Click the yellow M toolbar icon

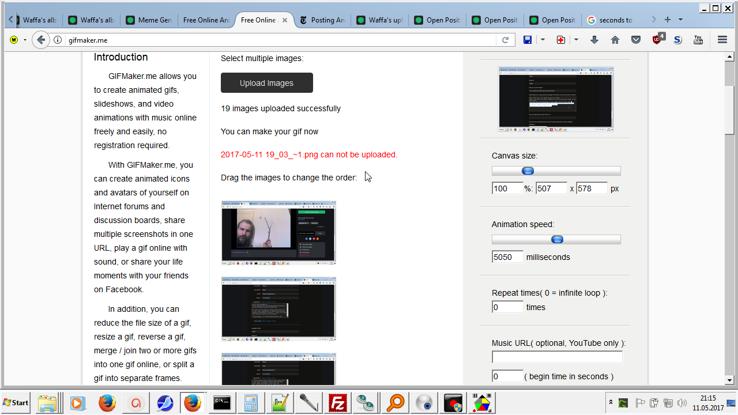point(14,40)
